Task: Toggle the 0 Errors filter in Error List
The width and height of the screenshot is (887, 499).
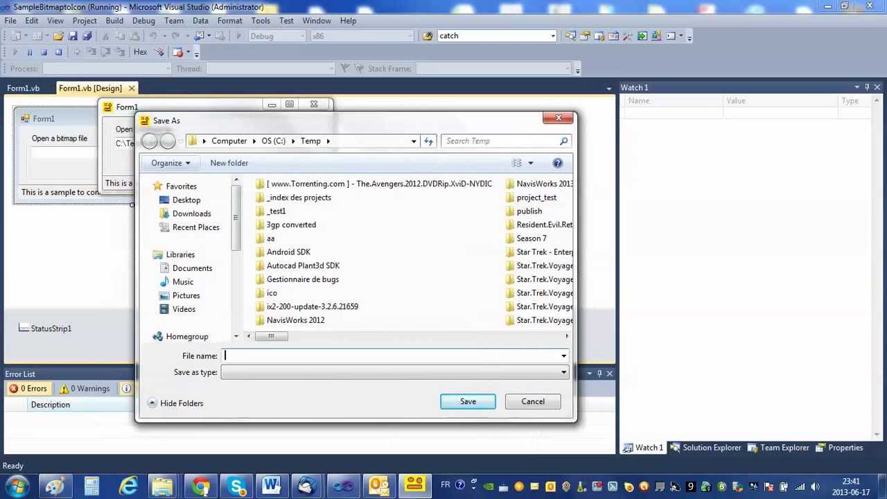Action: [x=30, y=388]
